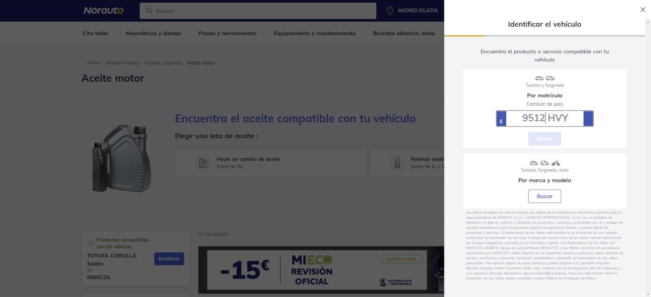
Task: Click the 'Cambiar de pais' link
Action: click(x=545, y=104)
